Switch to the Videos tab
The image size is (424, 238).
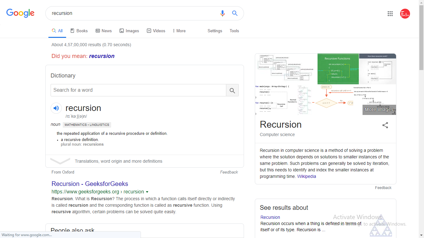156,31
